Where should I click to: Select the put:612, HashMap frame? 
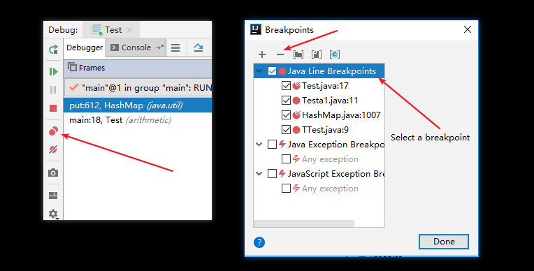point(138,105)
